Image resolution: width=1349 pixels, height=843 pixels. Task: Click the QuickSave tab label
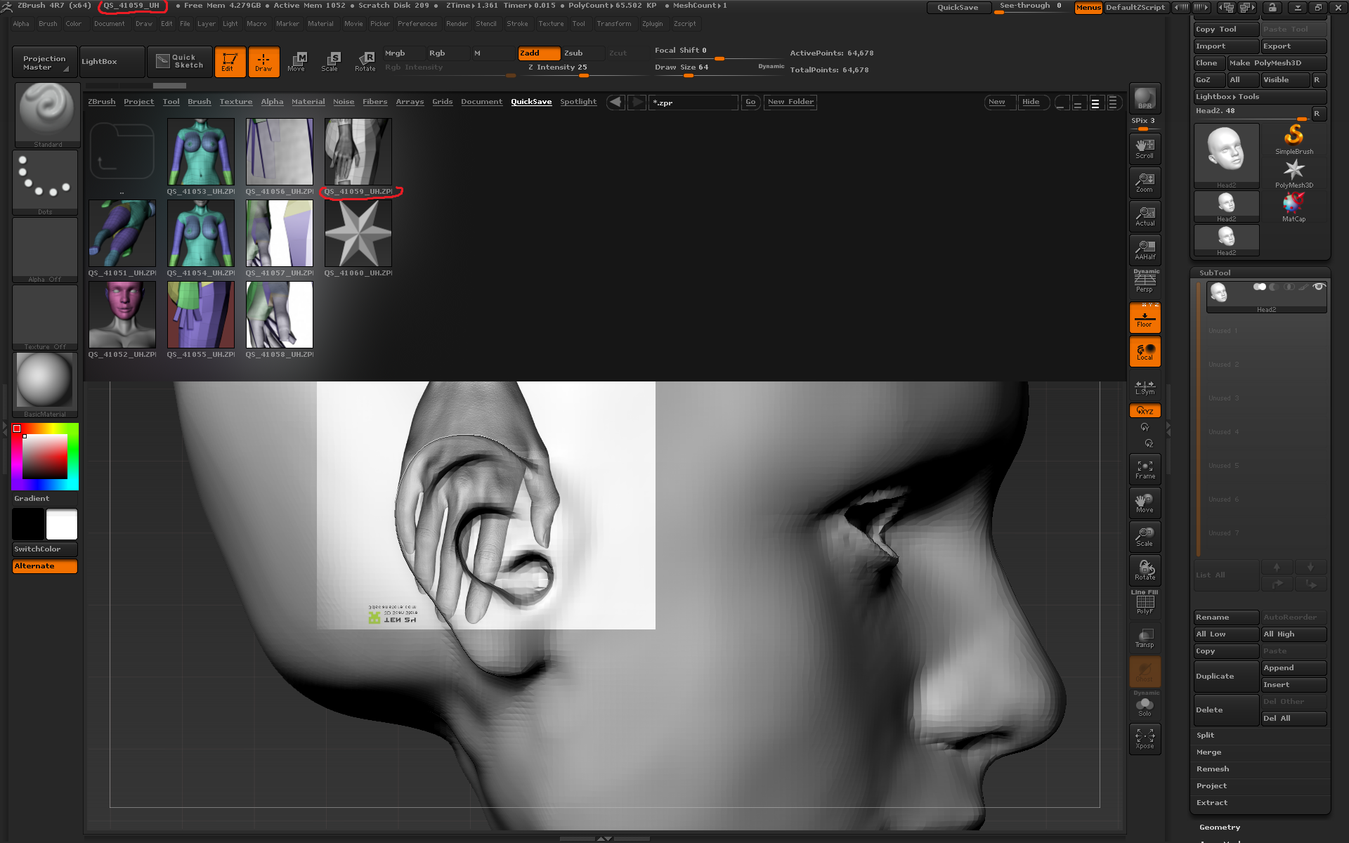[530, 102]
